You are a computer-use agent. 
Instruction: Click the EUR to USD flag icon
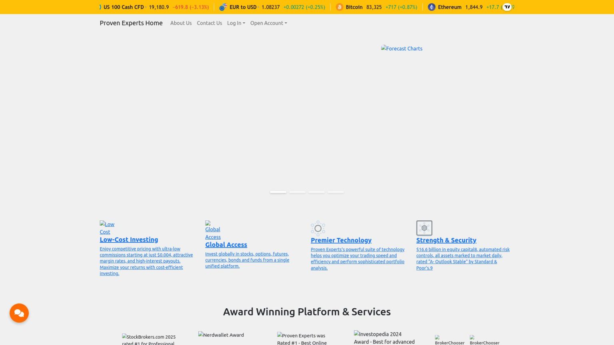[x=223, y=7]
